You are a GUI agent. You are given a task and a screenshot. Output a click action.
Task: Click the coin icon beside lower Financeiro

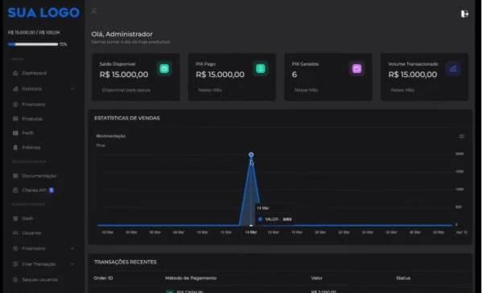(x=15, y=248)
